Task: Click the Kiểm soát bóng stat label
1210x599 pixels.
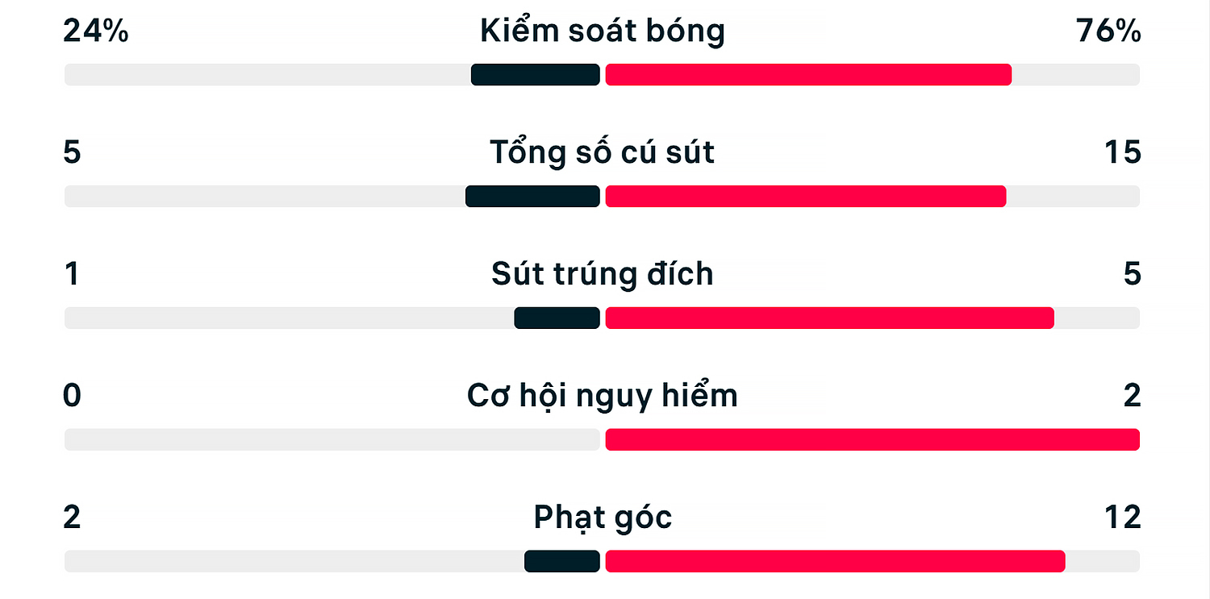Action: point(603,31)
